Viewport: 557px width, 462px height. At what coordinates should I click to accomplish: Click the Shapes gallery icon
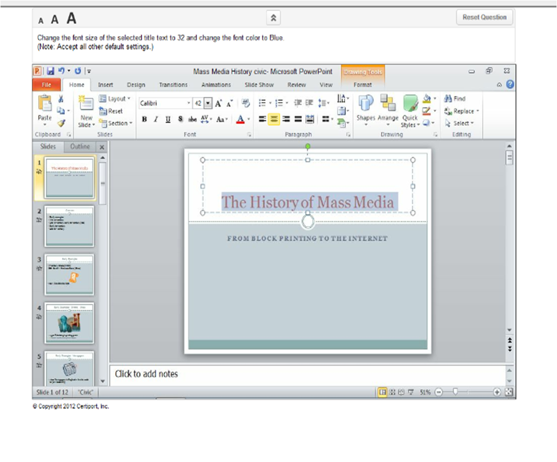click(365, 108)
